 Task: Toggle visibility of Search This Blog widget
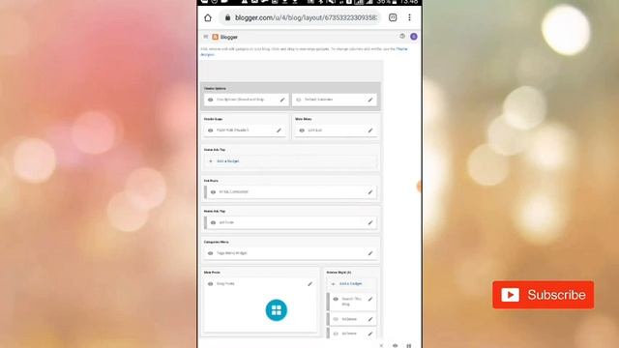[336, 299]
